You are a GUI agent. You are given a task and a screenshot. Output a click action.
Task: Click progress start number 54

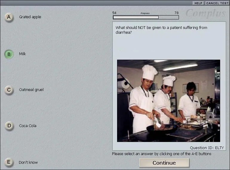(x=114, y=13)
